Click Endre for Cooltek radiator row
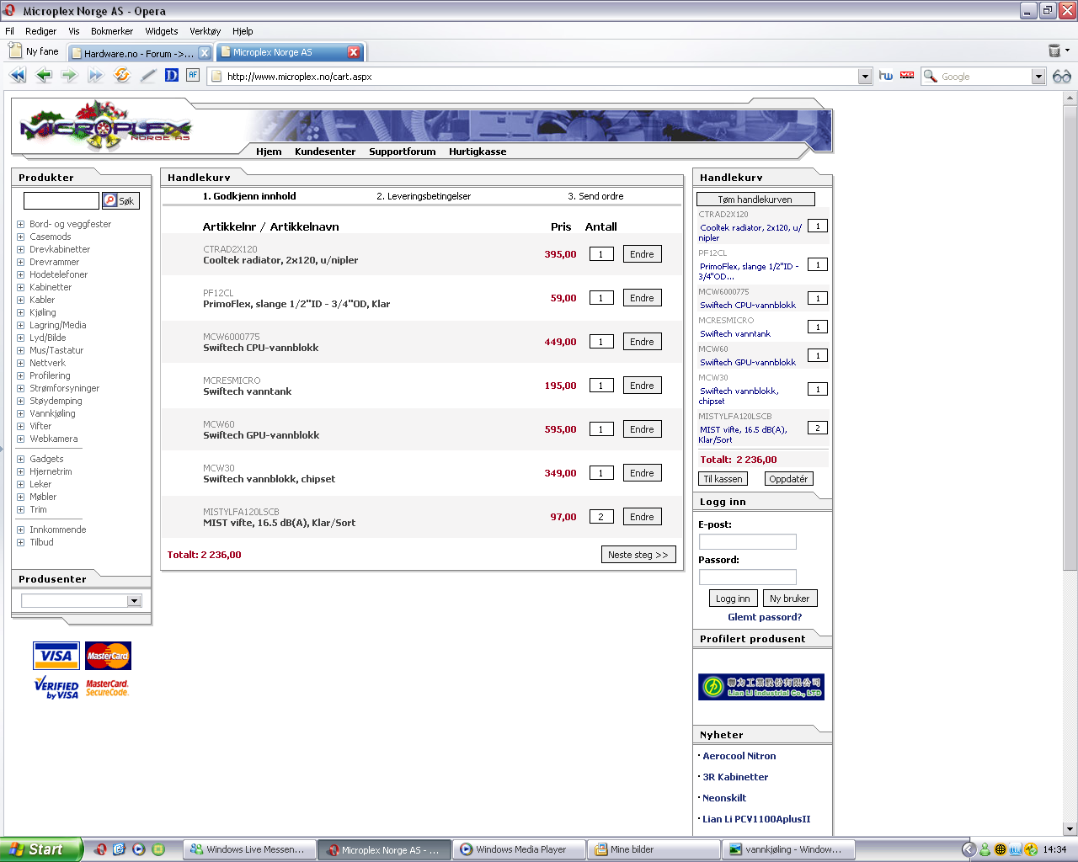The width and height of the screenshot is (1078, 862). (642, 254)
